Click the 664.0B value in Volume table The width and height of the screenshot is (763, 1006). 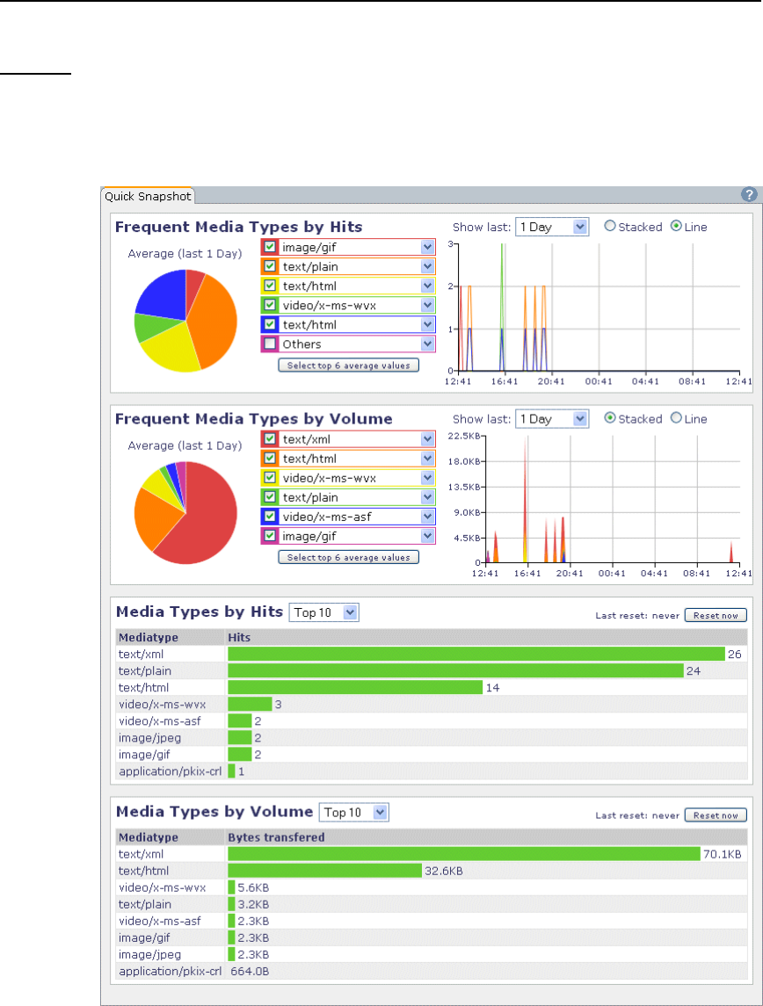(250, 972)
